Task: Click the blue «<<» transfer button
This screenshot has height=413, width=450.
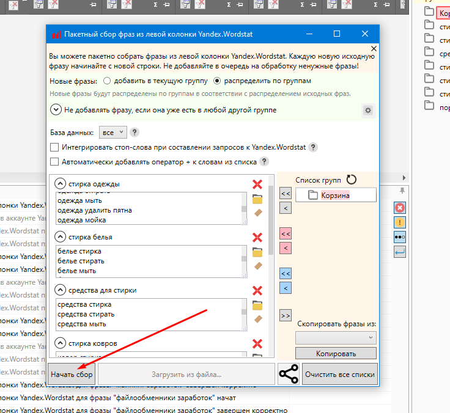Action: tap(286, 274)
